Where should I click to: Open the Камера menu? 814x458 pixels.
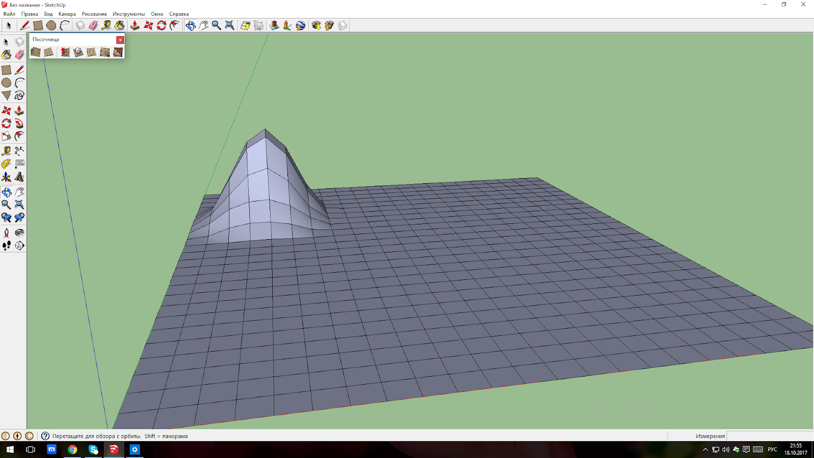pos(67,14)
